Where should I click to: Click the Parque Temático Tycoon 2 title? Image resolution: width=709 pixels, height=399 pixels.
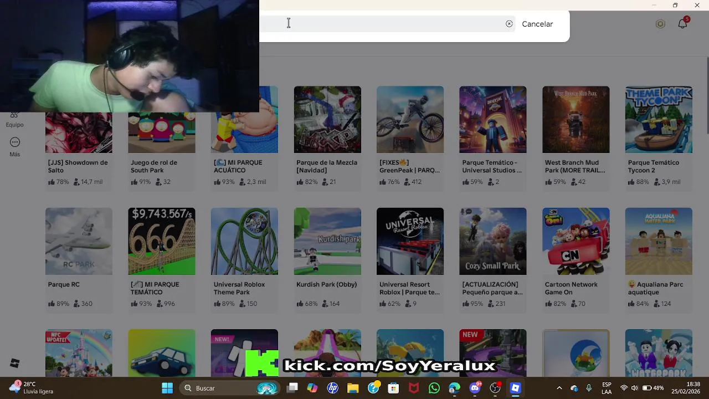pos(654,166)
